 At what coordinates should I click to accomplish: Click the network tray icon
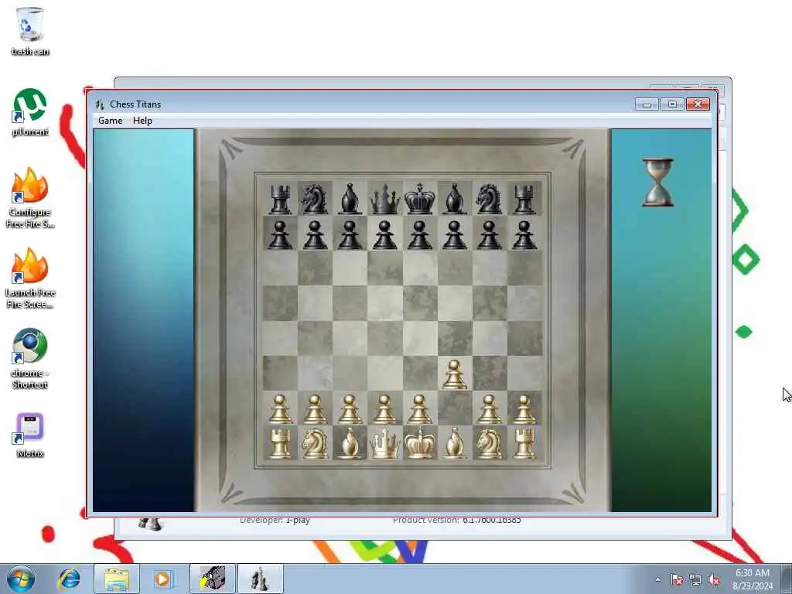695,580
